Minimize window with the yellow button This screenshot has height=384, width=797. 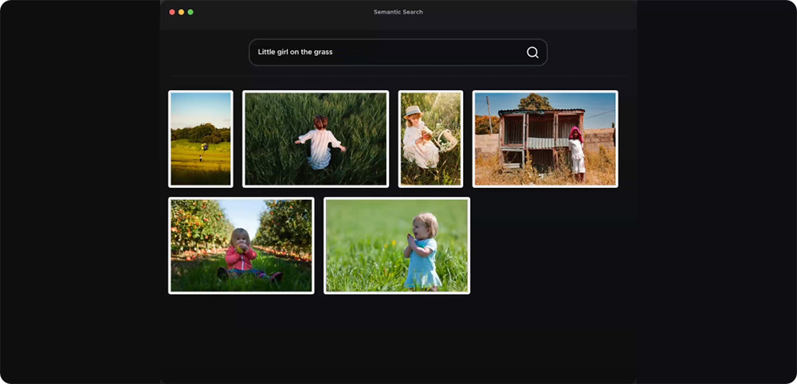pos(182,12)
